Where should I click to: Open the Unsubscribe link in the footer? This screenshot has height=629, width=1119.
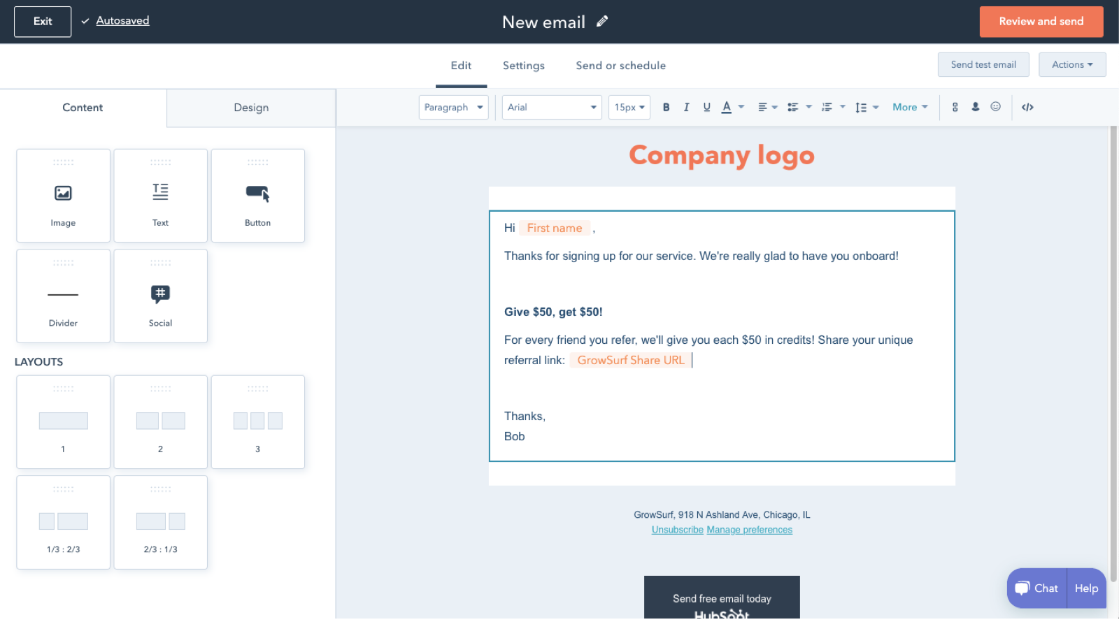tap(677, 530)
